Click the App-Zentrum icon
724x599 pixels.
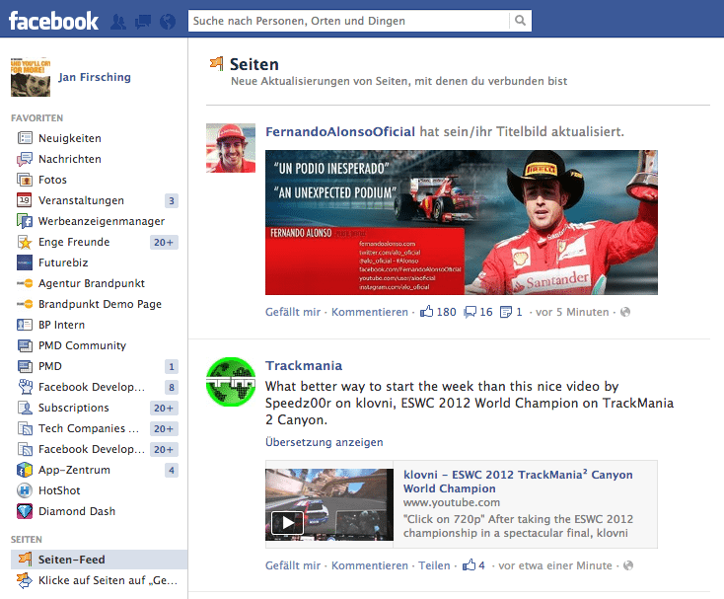click(x=25, y=470)
